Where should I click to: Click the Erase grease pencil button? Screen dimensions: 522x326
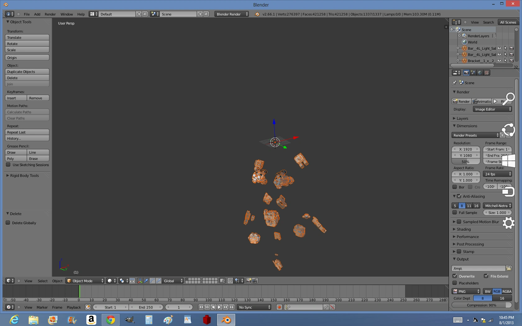tap(38, 158)
